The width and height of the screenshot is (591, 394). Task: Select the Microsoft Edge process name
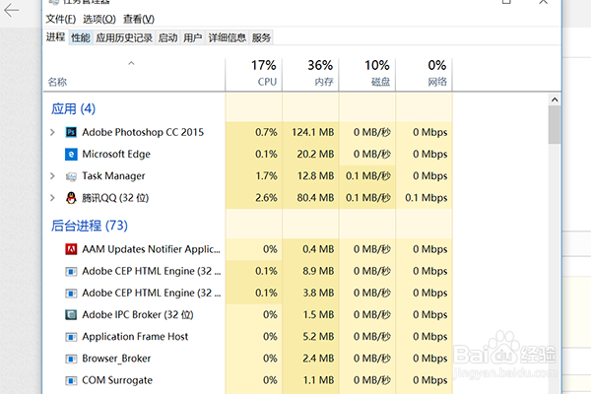116,155
